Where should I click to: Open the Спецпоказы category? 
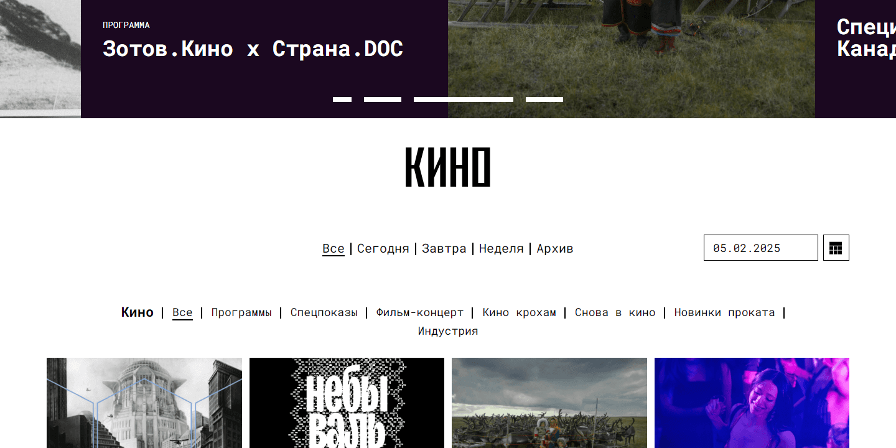tap(324, 312)
